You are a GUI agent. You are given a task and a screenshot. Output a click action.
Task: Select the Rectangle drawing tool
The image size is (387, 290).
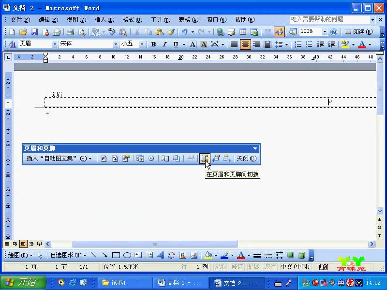point(116,255)
